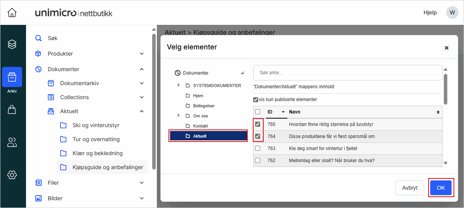Confirm selection with the OK button
Viewport: 464px width, 208px height.
tap(441, 188)
